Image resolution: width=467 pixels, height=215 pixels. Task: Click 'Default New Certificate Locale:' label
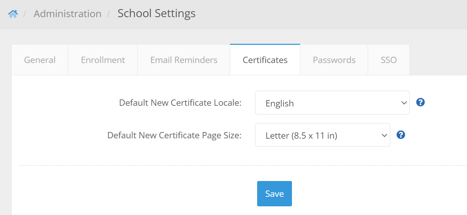pyautogui.click(x=180, y=103)
